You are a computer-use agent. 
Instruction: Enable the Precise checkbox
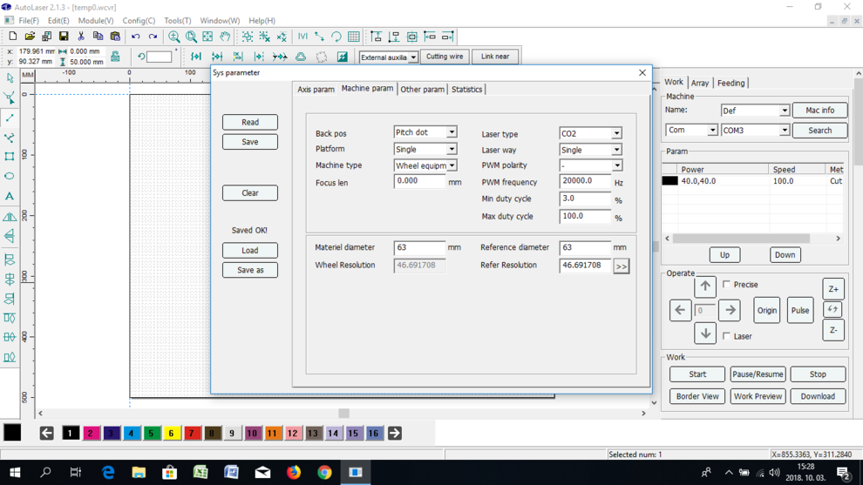pyautogui.click(x=727, y=285)
